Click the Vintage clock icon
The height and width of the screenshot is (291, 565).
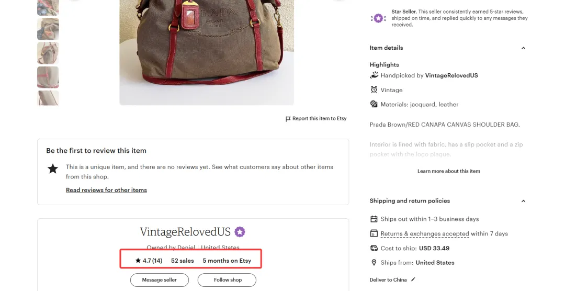pos(374,90)
